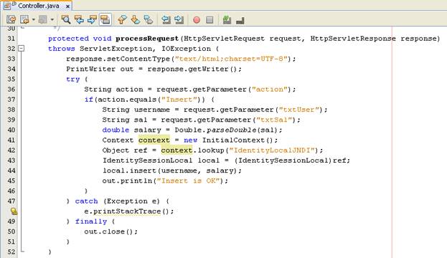Toggle Highlight Search button
Viewport: 447px width, 258px height.
click(105, 19)
